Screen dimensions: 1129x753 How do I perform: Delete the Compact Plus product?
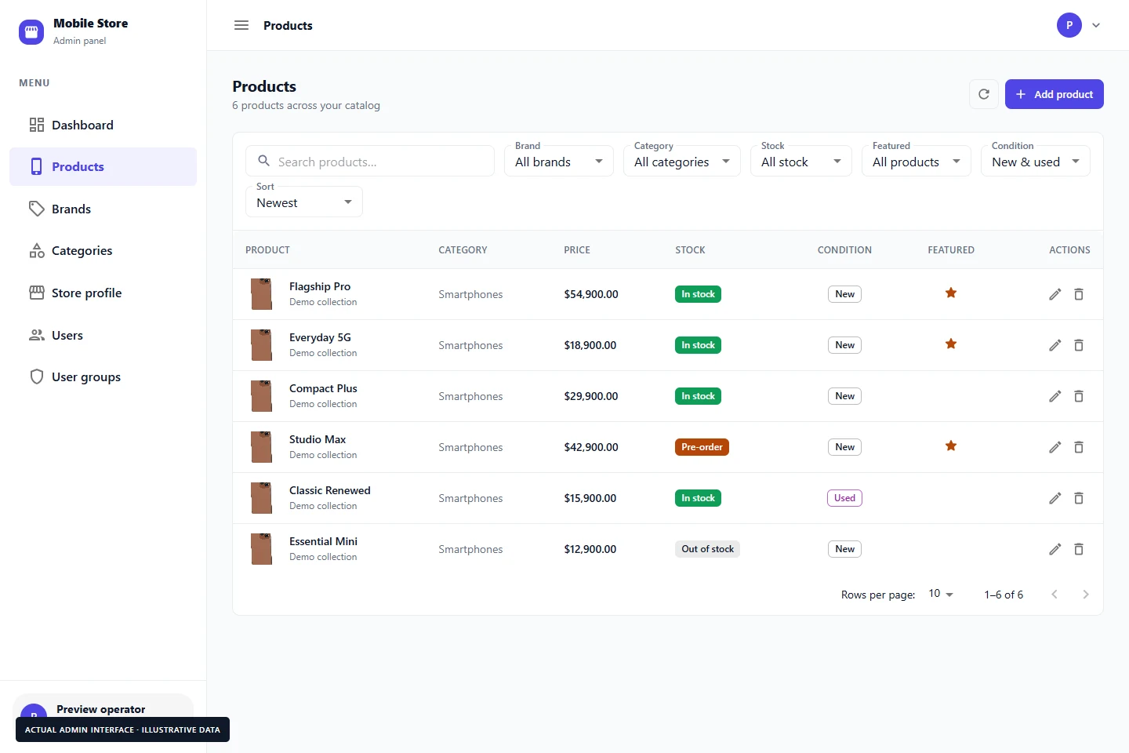pyautogui.click(x=1079, y=396)
